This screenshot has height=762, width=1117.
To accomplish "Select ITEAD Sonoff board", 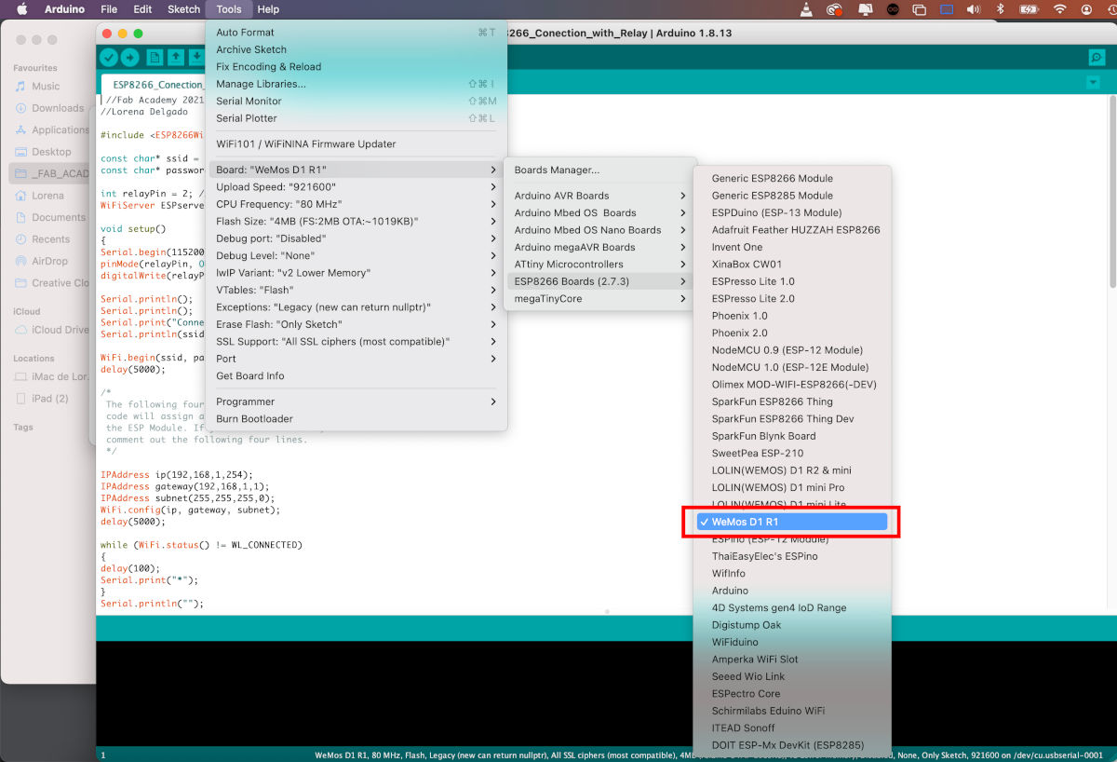I will [x=791, y=728].
